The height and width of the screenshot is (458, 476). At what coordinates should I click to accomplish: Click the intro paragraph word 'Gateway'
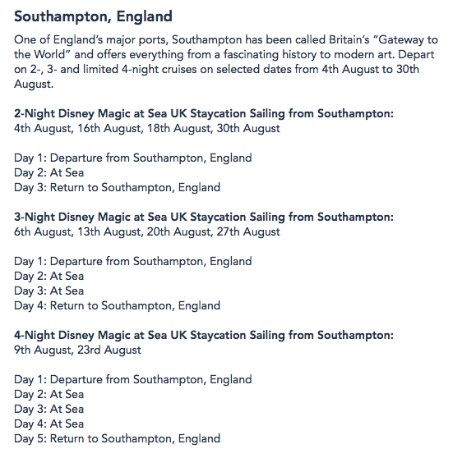coord(400,40)
